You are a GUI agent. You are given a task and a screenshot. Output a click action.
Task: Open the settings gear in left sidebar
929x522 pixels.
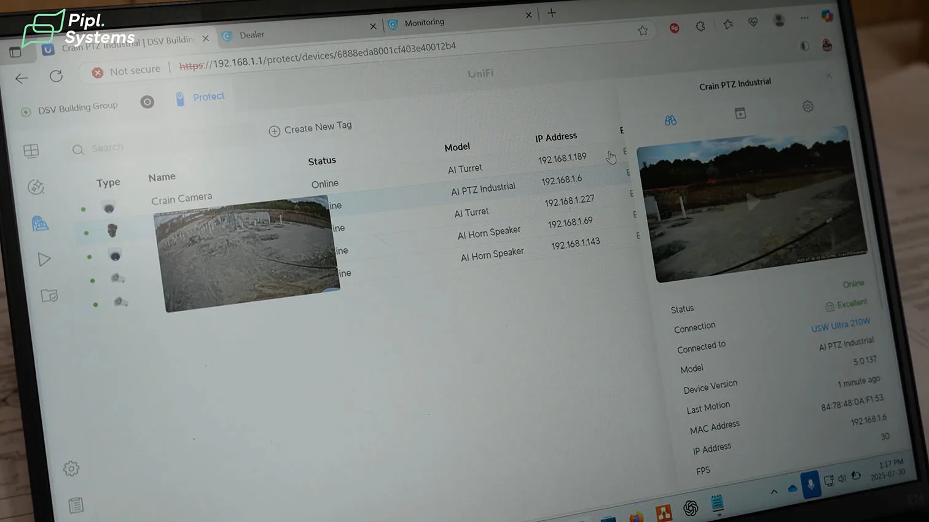71,469
